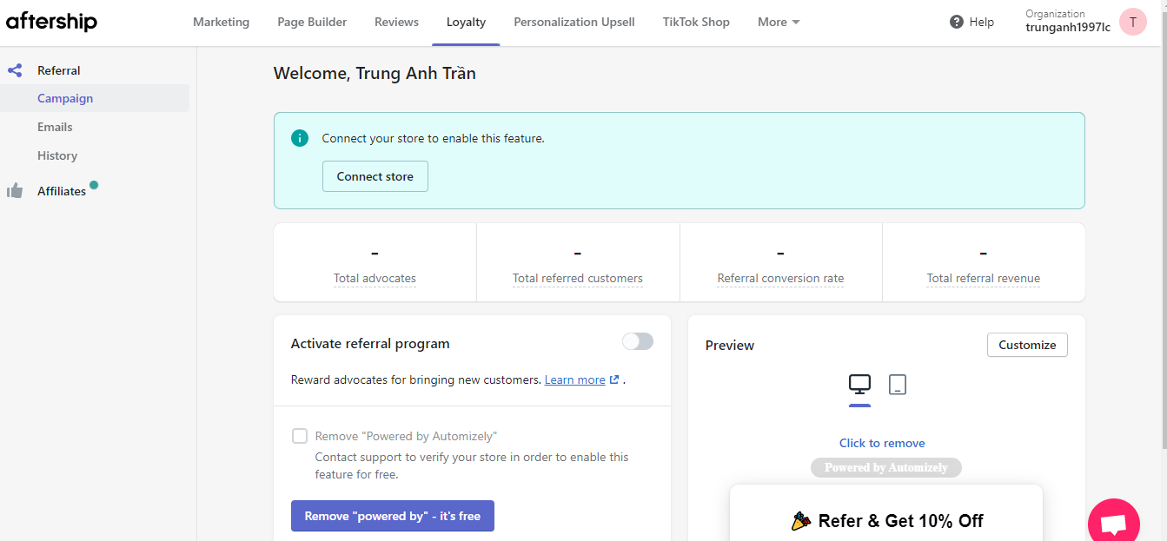This screenshot has height=541, width=1167.
Task: Select the mobile preview icon
Action: pyautogui.click(x=898, y=384)
